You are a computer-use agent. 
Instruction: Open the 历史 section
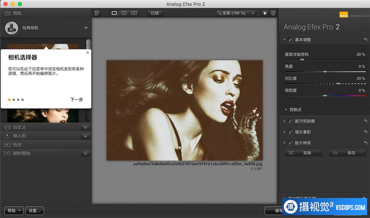17,144
